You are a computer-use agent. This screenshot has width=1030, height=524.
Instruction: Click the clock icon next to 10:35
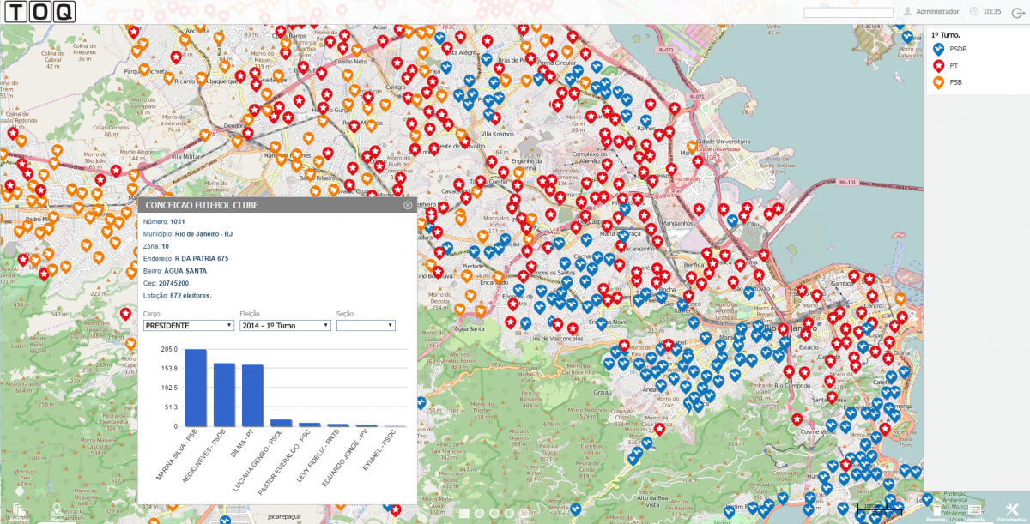pyautogui.click(x=974, y=12)
